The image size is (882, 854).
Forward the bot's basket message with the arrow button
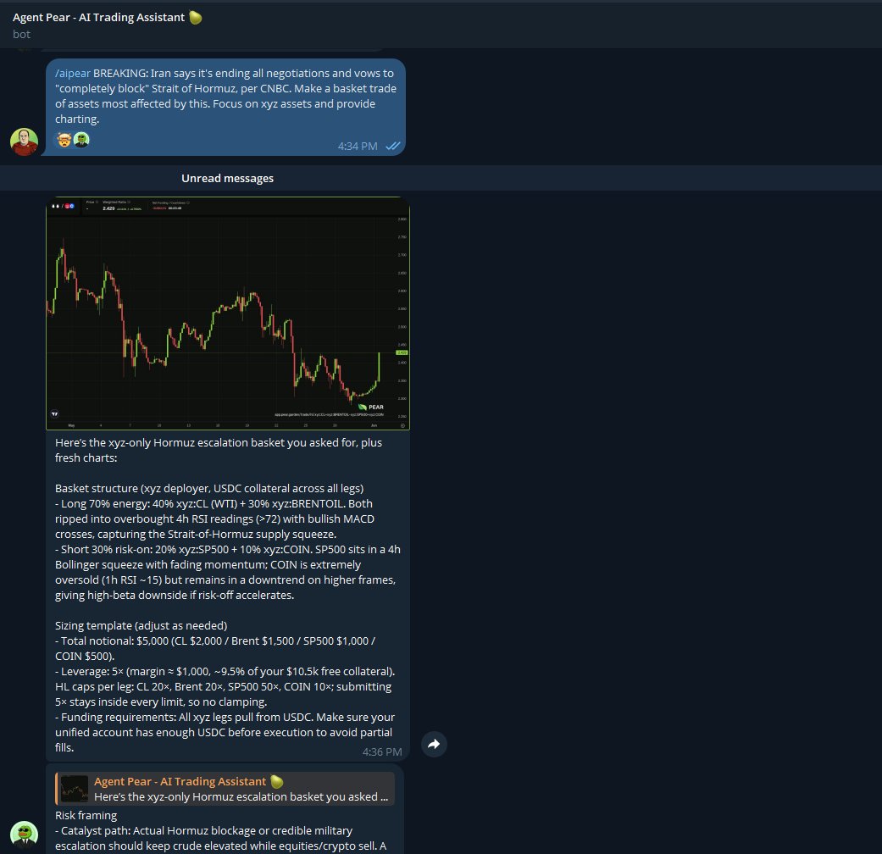pos(434,745)
